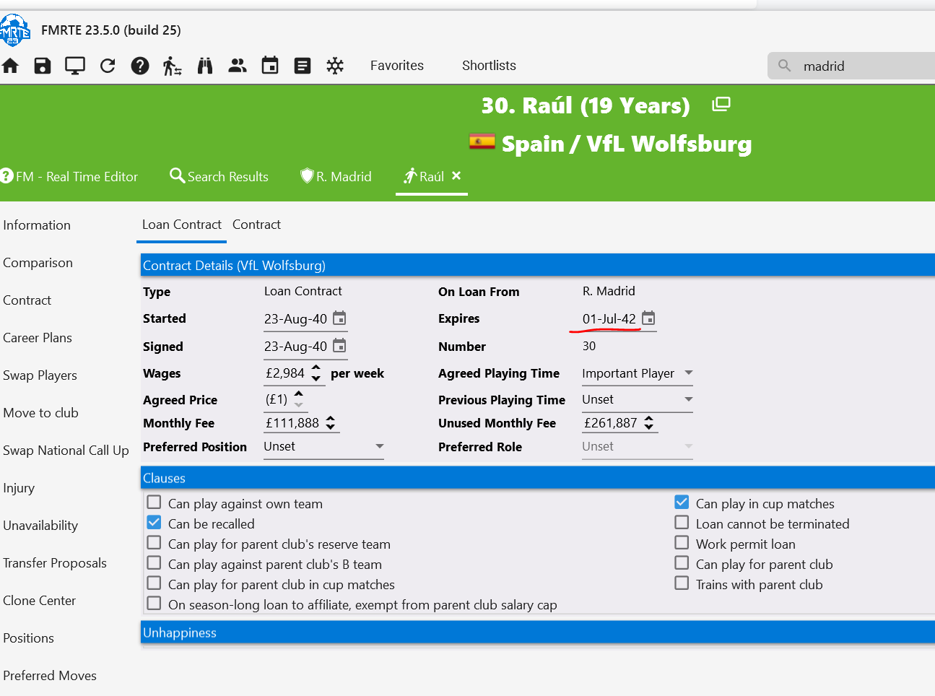
Task: Click the people group icon
Action: pyautogui.click(x=238, y=66)
